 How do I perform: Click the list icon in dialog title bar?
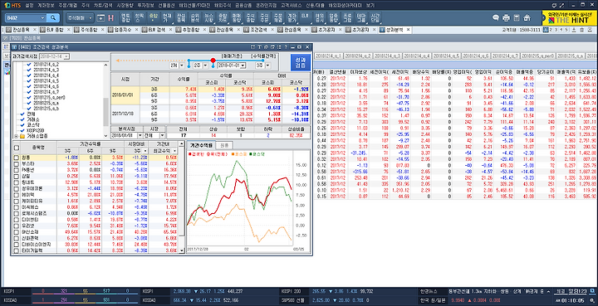280,47
